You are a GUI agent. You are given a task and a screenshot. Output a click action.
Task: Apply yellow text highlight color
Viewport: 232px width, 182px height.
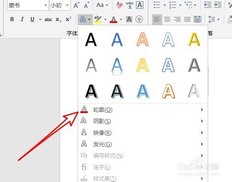point(98,19)
